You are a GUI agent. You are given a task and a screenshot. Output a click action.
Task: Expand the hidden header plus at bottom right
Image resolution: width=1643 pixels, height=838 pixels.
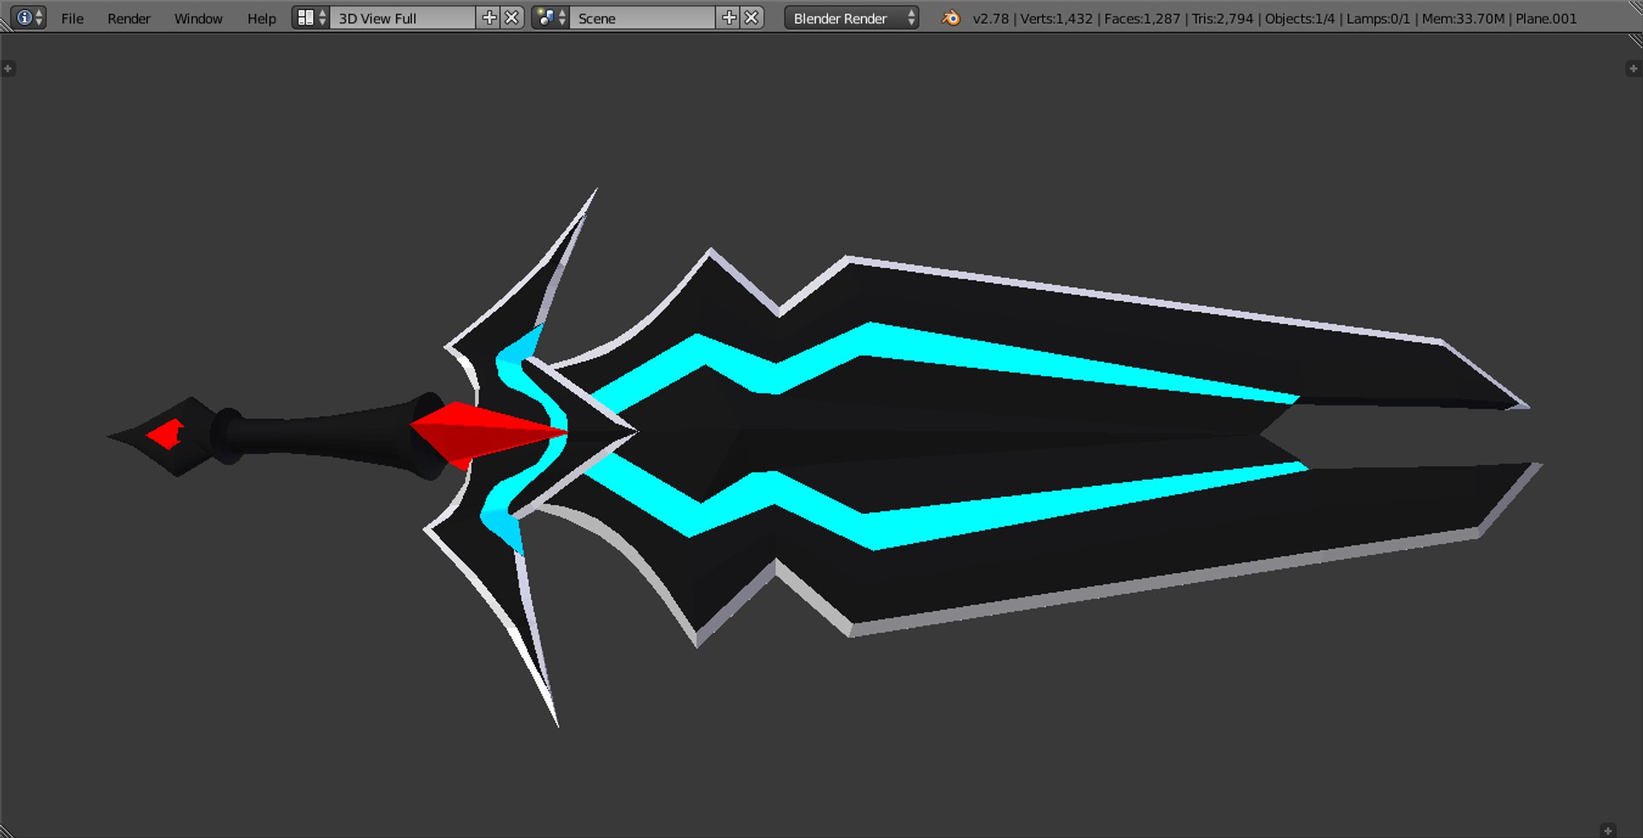click(x=1608, y=830)
